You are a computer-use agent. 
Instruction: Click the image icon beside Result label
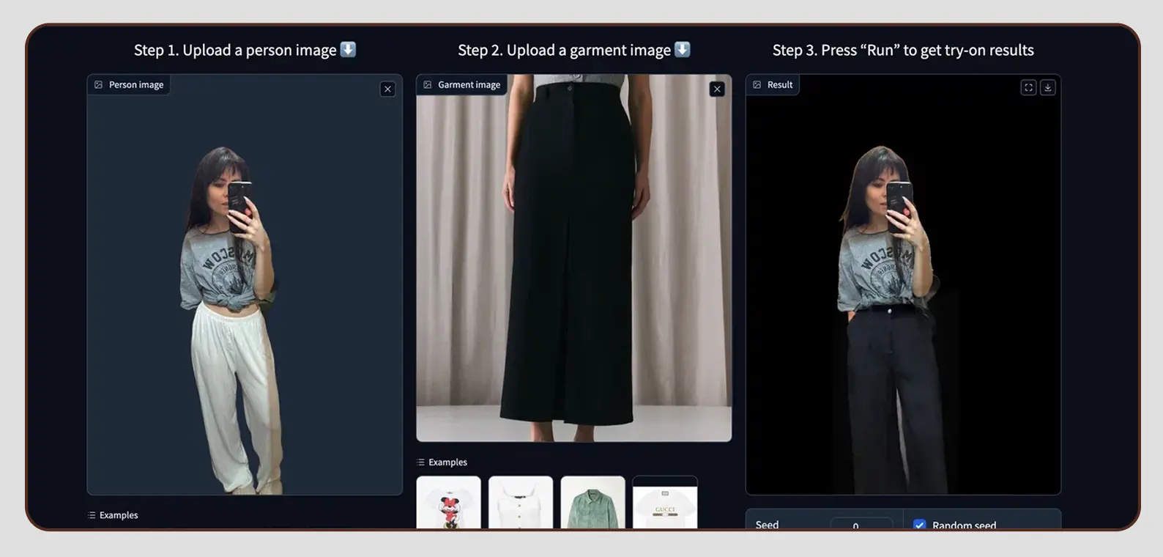pos(757,85)
